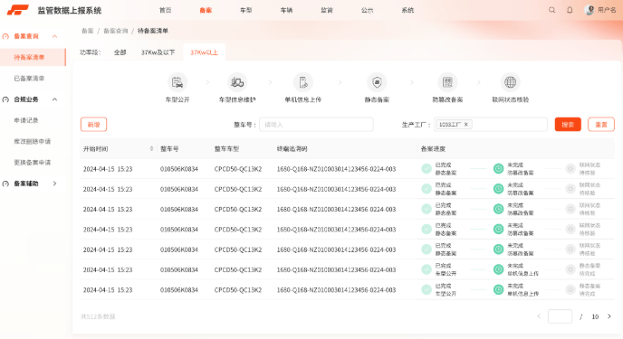Click the 单机信息上传 step icon
623x339 pixels.
pyautogui.click(x=302, y=82)
